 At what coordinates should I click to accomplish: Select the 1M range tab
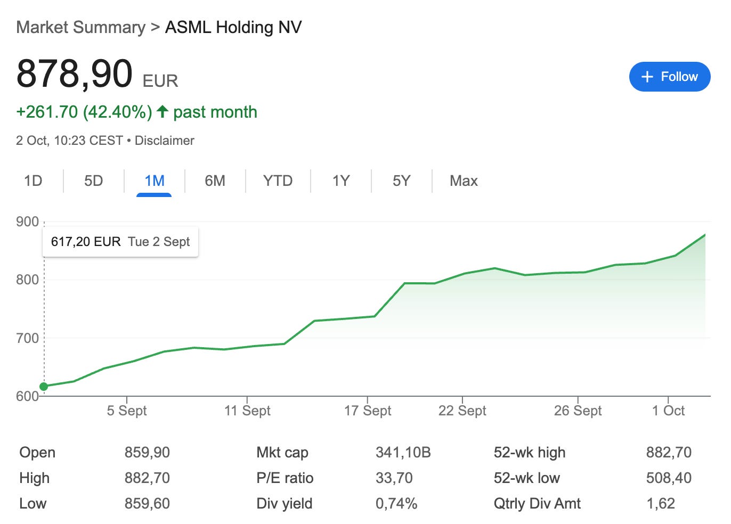click(x=155, y=181)
